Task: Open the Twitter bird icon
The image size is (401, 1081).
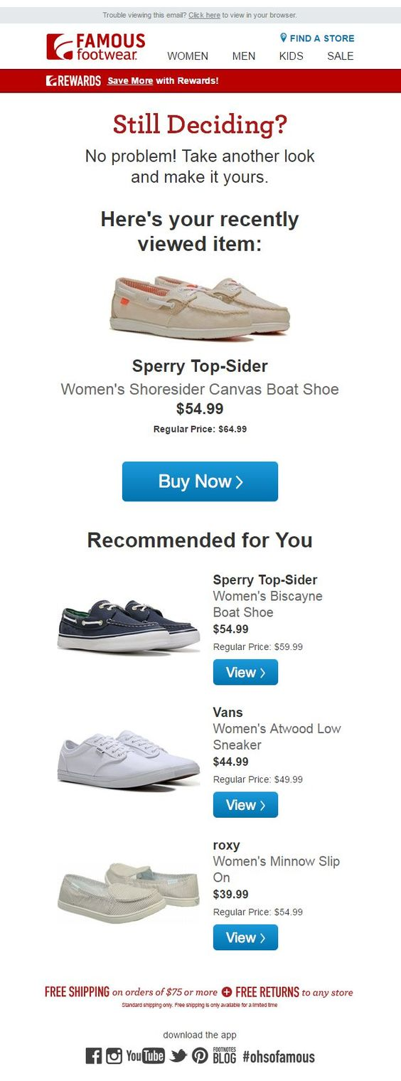Action: pos(178,1055)
